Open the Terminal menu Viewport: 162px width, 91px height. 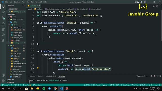pyautogui.click(x=38, y=2)
